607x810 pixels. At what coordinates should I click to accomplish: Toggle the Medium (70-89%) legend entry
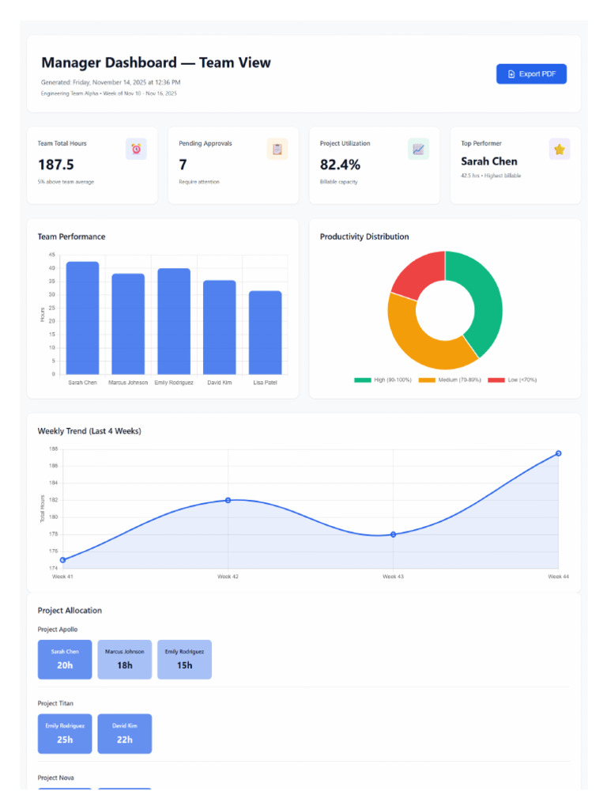pyautogui.click(x=450, y=380)
